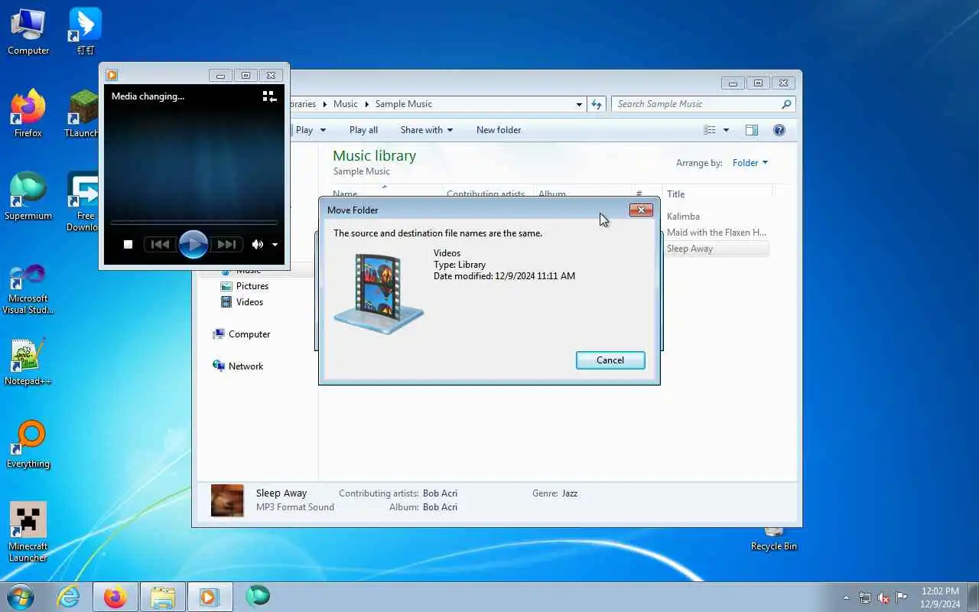979x612 pixels.
Task: Open the Supermium desktop shortcut
Action: coord(28,197)
